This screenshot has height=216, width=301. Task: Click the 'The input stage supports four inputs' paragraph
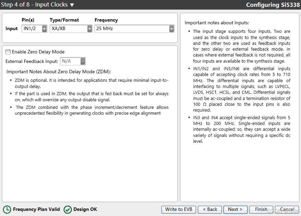[x=241, y=46]
